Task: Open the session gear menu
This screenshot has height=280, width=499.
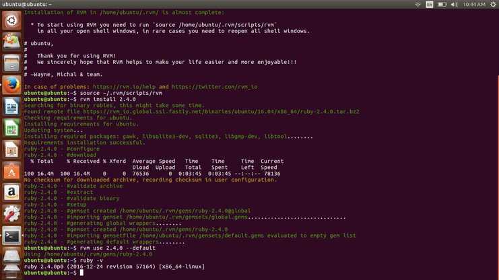Action: pos(493,5)
